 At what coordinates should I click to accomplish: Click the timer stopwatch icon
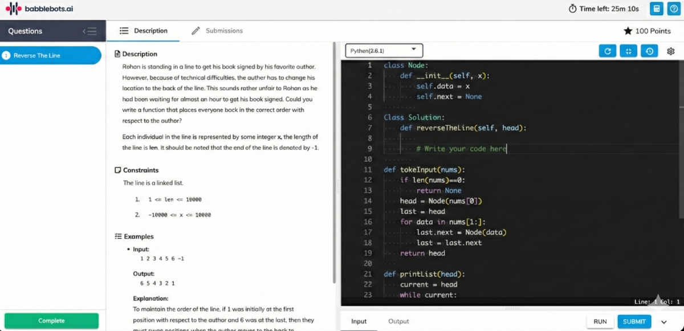[x=573, y=9]
